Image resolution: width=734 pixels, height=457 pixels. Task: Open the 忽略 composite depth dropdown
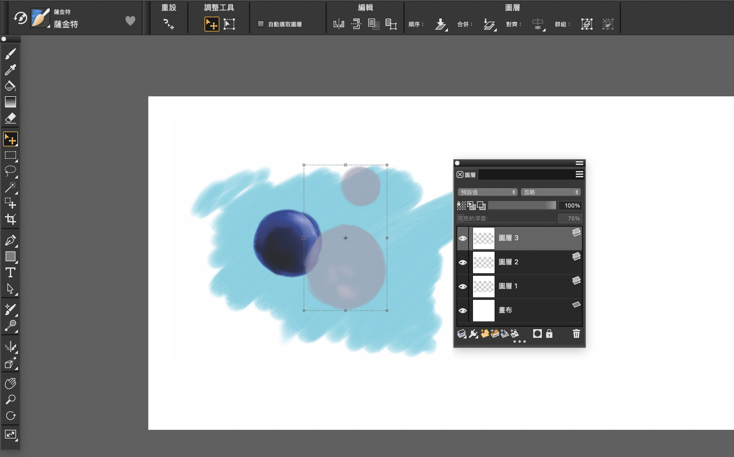click(x=550, y=192)
